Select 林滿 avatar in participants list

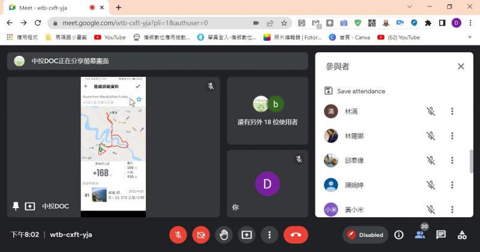(331, 112)
